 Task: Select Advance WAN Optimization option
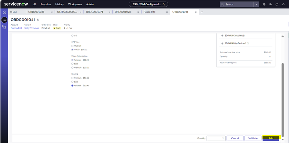(72, 60)
